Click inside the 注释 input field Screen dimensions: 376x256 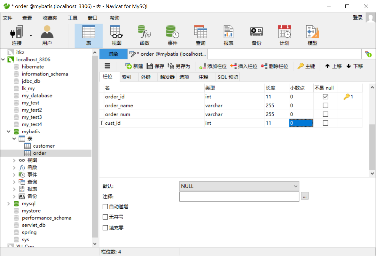coord(238,196)
